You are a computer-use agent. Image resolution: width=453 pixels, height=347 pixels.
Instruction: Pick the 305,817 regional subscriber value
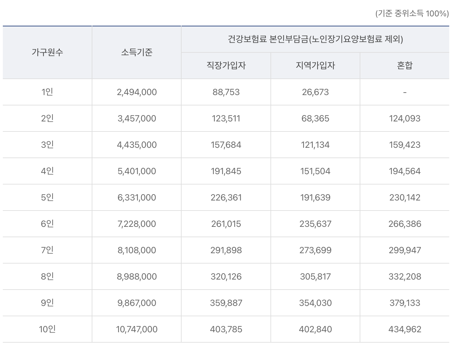315,276
